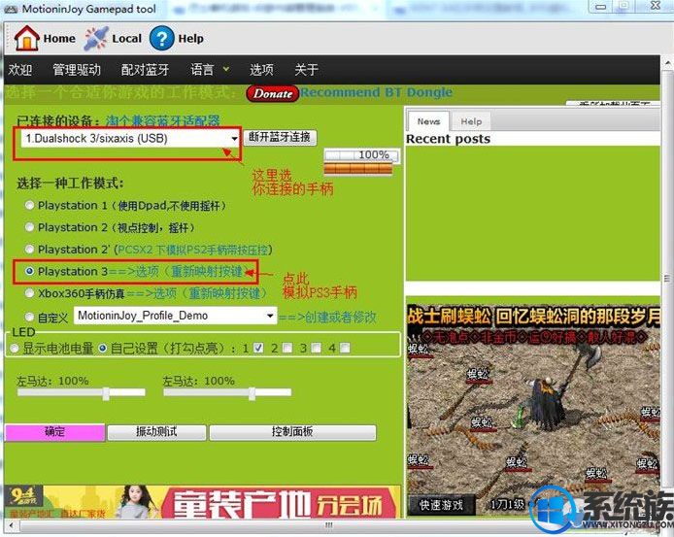Open 淘个兼容蓝牙适配器 link
The height and width of the screenshot is (537, 674).
162,120
